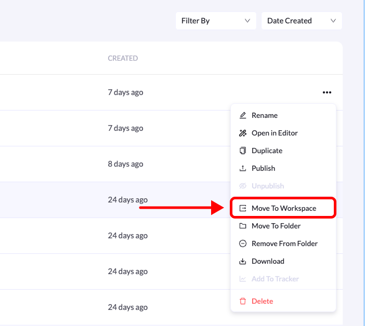Open the Filter By dropdown
The image size is (365, 326).
coord(216,21)
